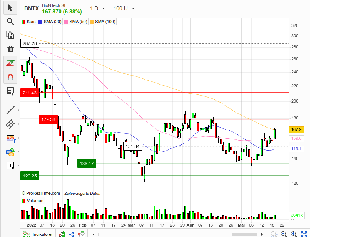
Task: Click the scroll left arrow
Action: click(x=94, y=234)
